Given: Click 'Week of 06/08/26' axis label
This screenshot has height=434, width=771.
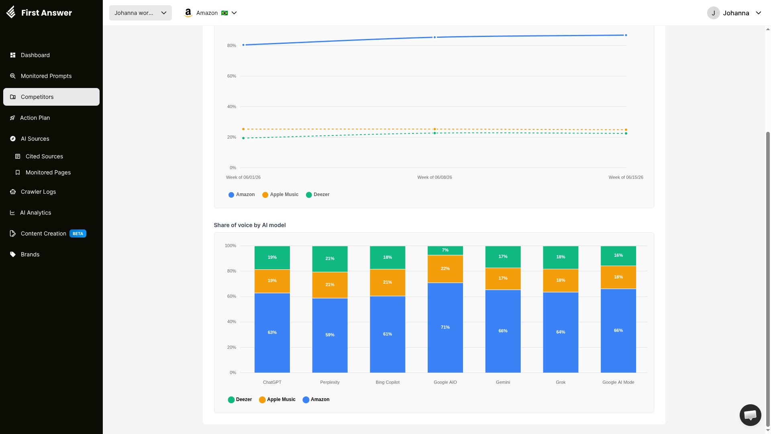Looking at the screenshot, I should tap(434, 177).
